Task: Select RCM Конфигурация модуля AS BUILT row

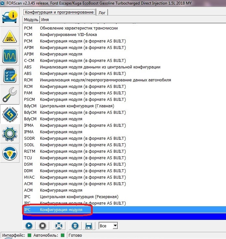Action: (124, 87)
